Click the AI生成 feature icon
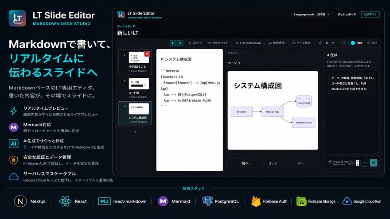 (x=14, y=143)
